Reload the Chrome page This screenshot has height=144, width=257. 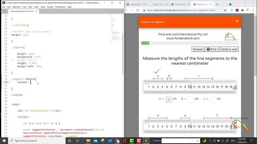pyautogui.click(x=137, y=10)
